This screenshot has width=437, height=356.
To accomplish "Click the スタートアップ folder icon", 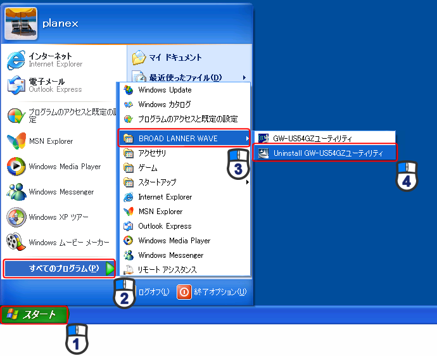I will [x=128, y=182].
